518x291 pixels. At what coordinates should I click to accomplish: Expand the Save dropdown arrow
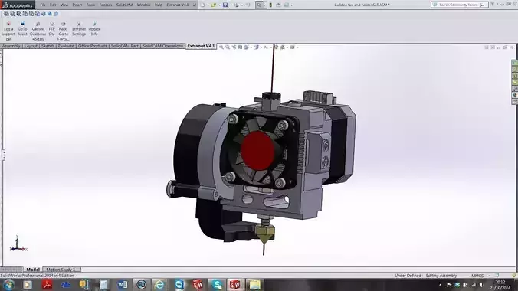click(231, 5)
